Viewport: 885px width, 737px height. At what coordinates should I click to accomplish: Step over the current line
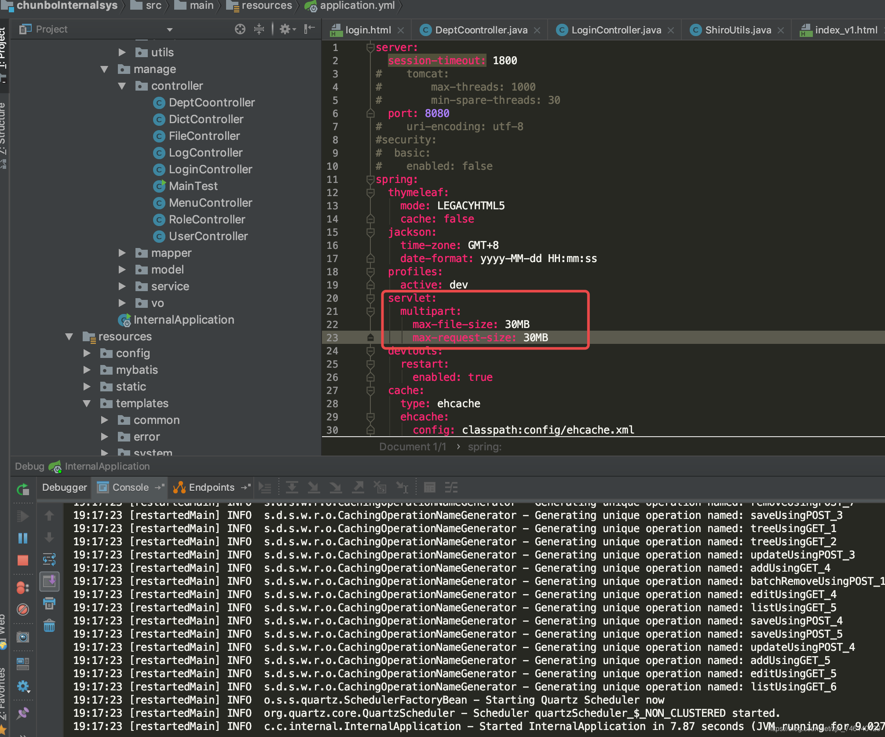[293, 487]
